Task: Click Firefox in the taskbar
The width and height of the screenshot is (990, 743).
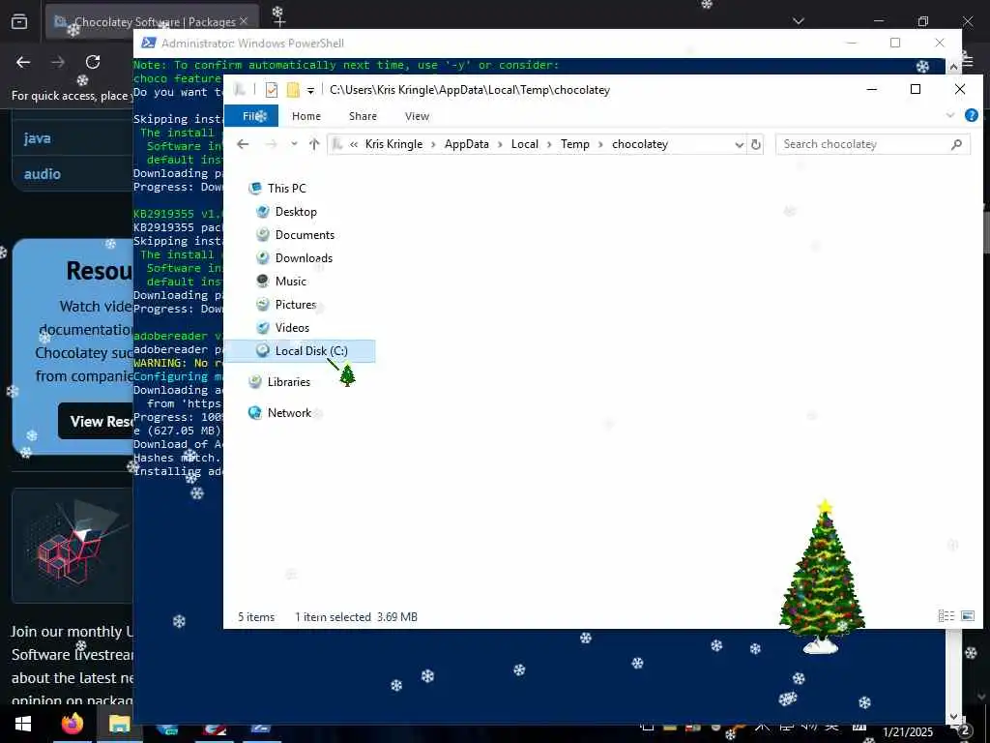Action: [72, 724]
